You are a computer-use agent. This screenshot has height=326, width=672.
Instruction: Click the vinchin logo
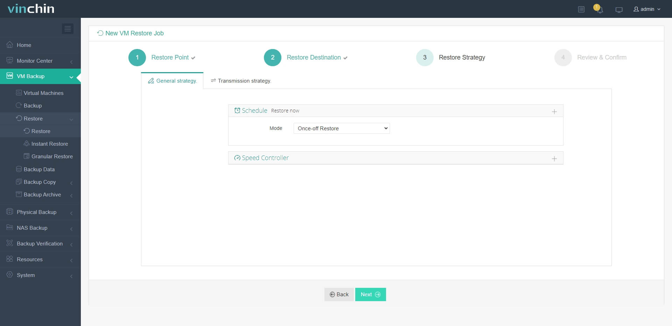coord(31,8)
